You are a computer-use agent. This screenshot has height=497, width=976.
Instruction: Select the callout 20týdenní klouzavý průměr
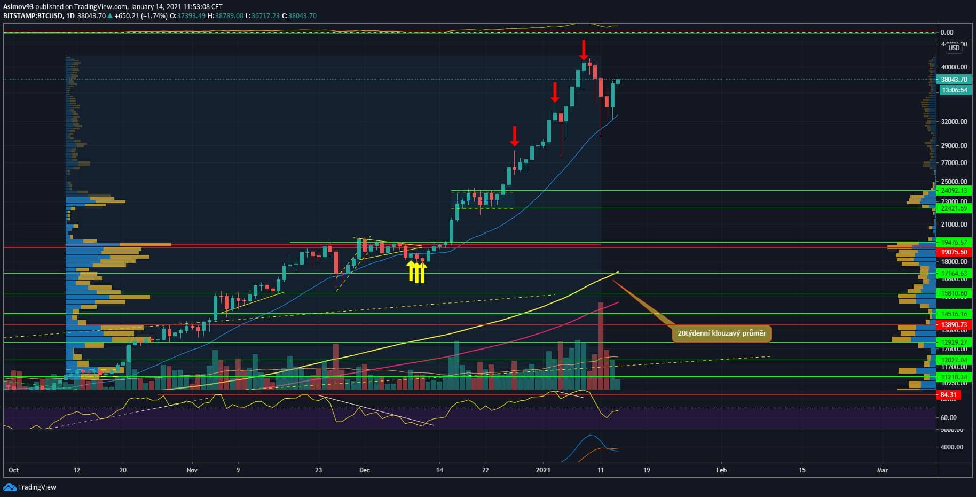(x=721, y=333)
